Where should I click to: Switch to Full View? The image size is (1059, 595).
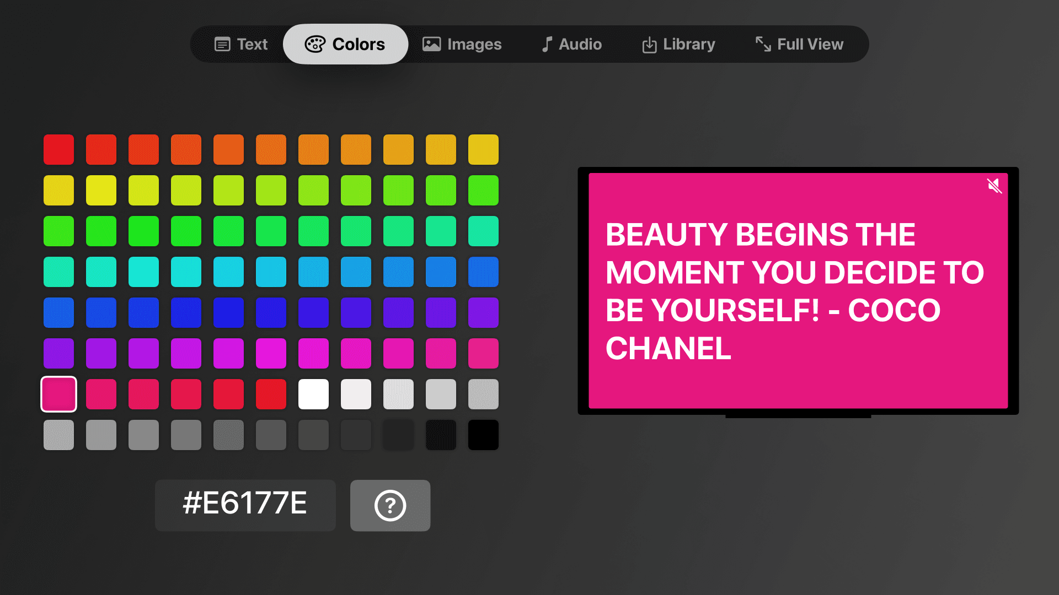(x=799, y=44)
